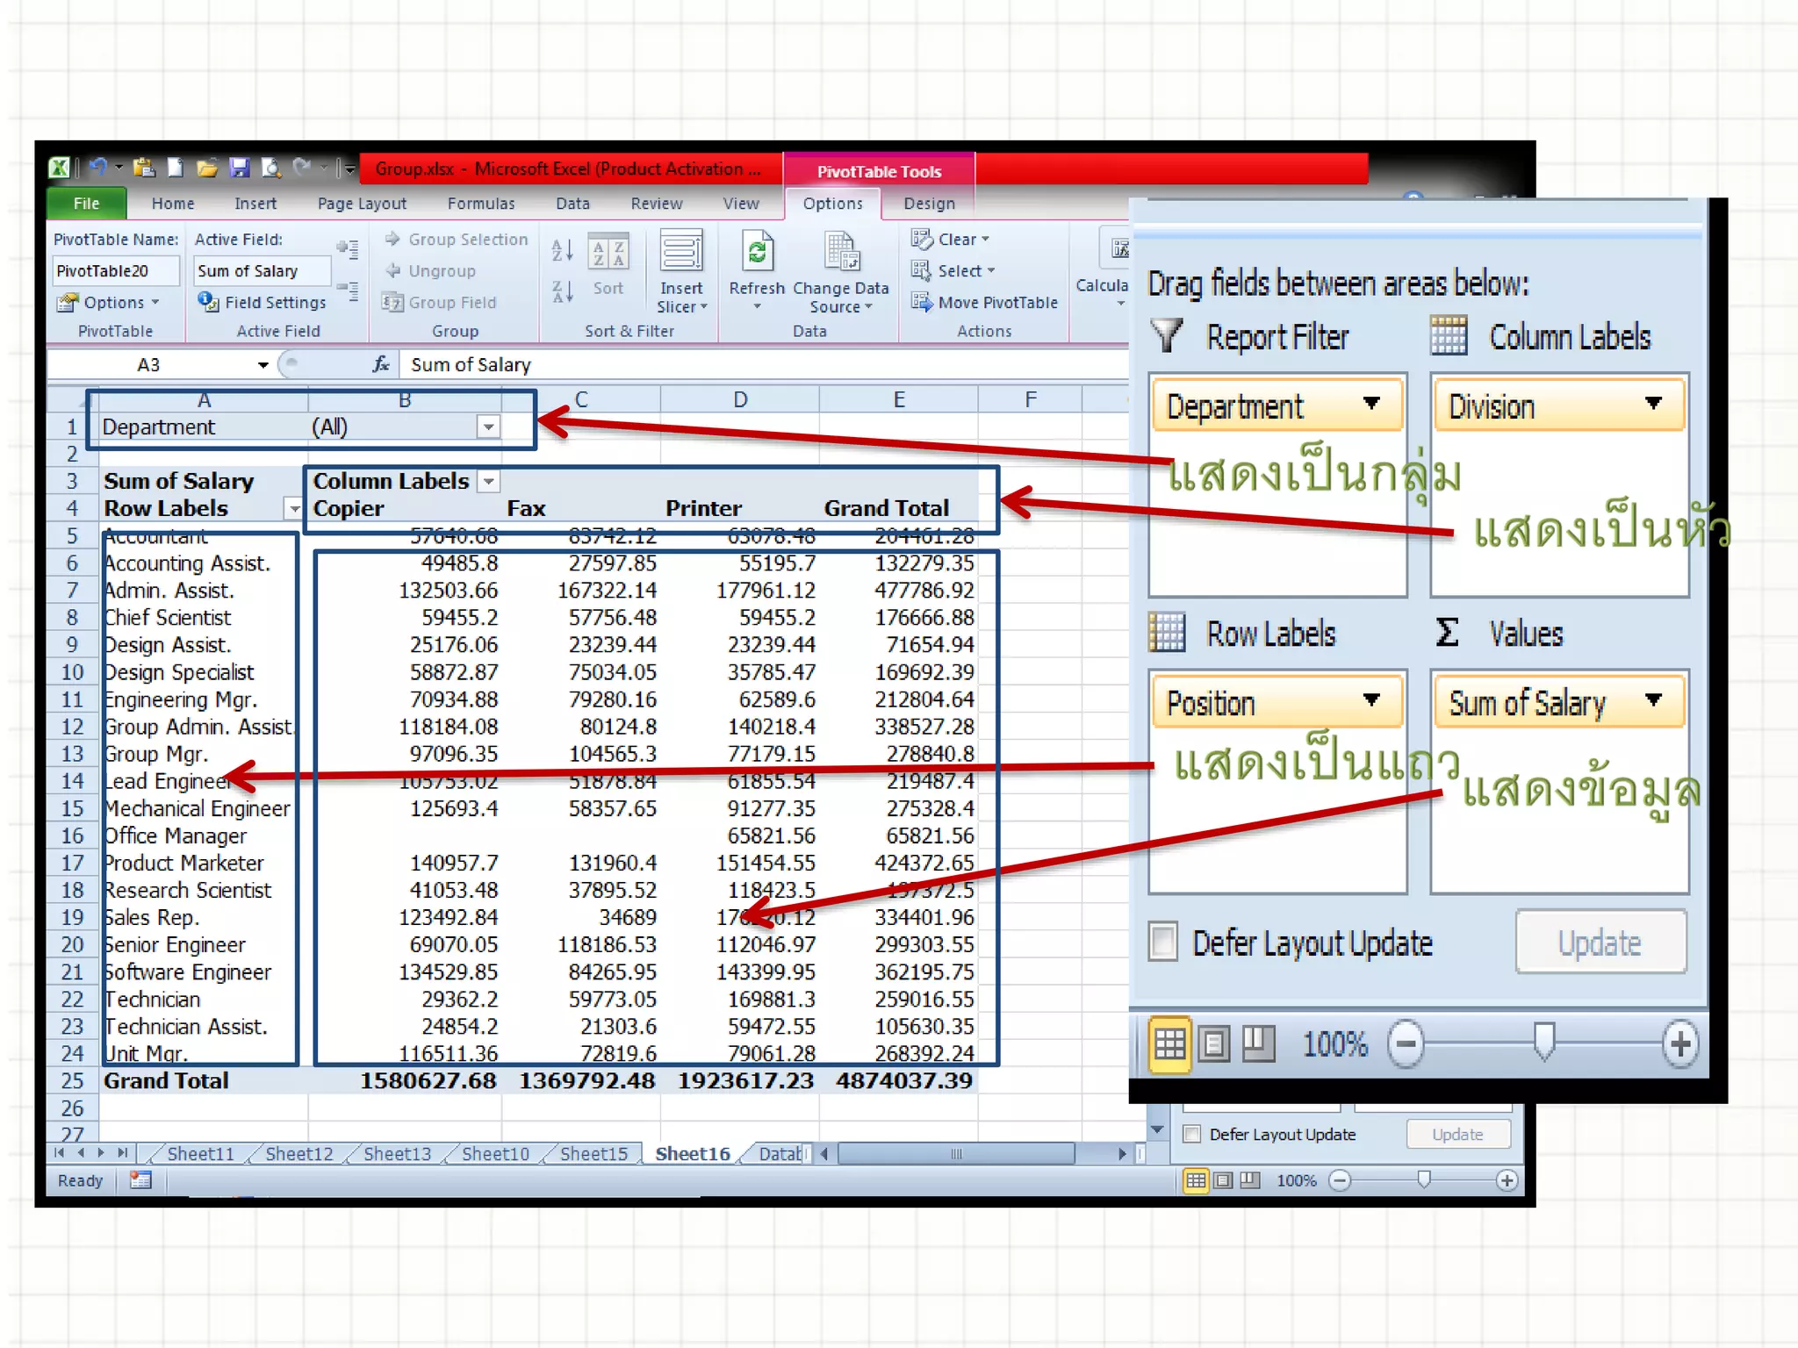Check Defer Layout Update in enlarged panel

(1163, 943)
